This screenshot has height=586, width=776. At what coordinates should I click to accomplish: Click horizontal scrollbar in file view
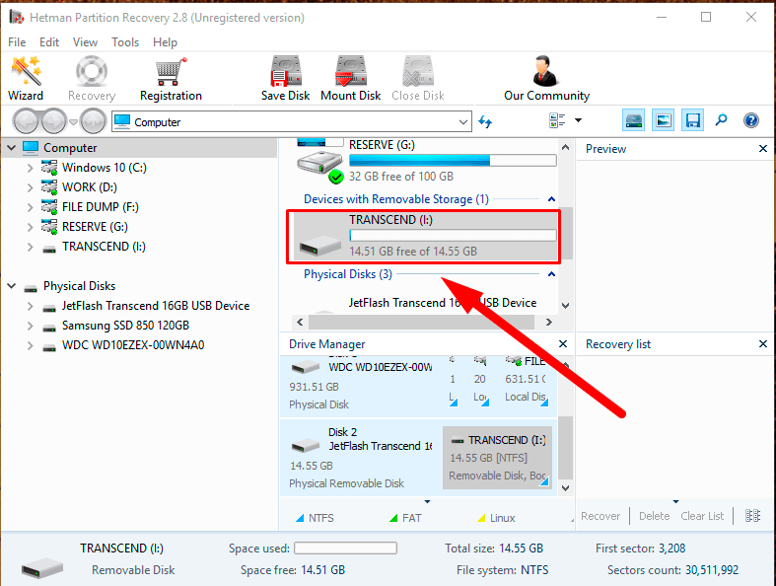point(421,322)
